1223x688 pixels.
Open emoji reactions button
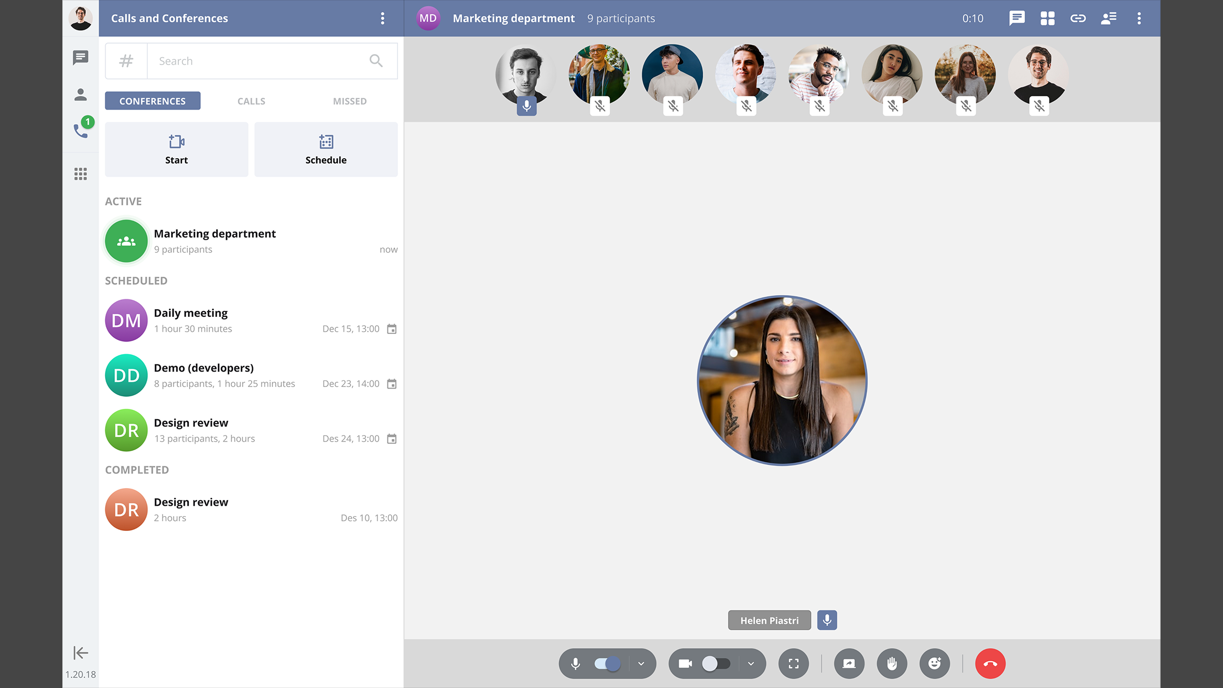coord(935,664)
